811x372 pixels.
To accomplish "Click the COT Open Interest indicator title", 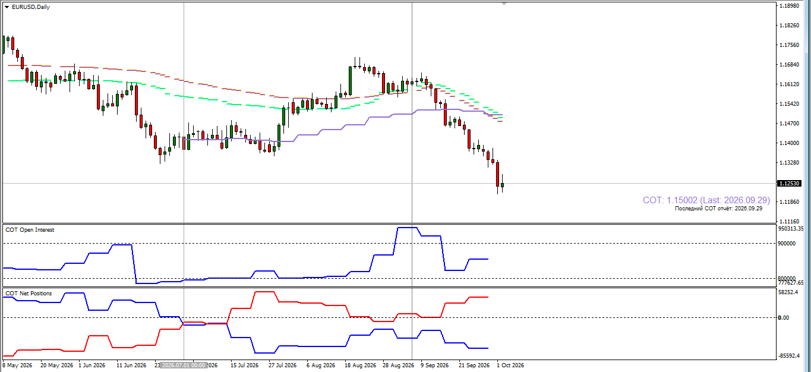I will (30, 230).
